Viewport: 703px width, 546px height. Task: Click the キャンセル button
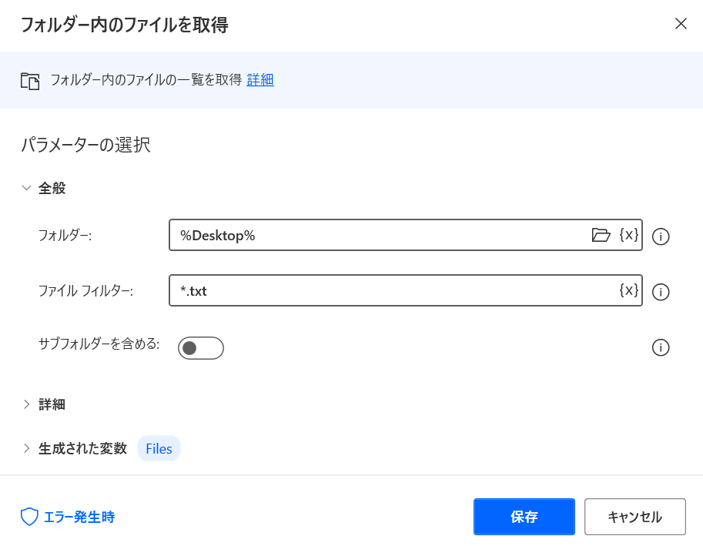[x=634, y=517]
